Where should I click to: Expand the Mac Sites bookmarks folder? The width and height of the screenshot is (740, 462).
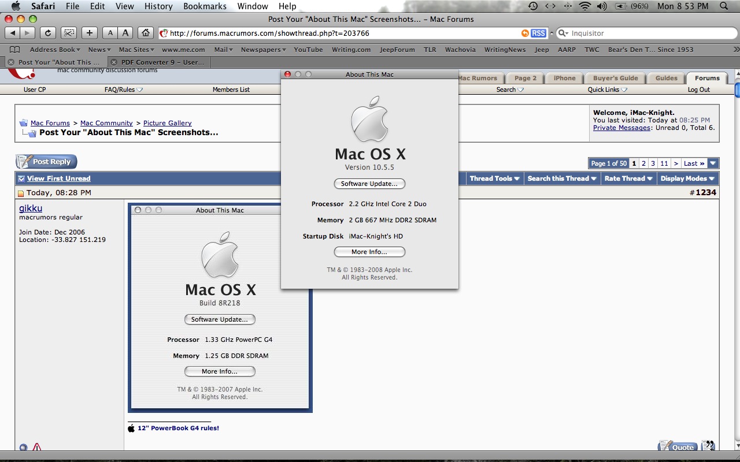coord(136,50)
